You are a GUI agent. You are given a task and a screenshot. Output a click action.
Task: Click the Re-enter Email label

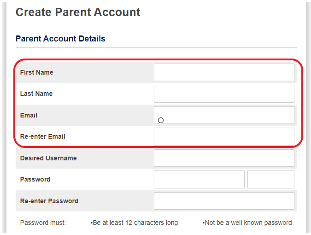pos(43,136)
